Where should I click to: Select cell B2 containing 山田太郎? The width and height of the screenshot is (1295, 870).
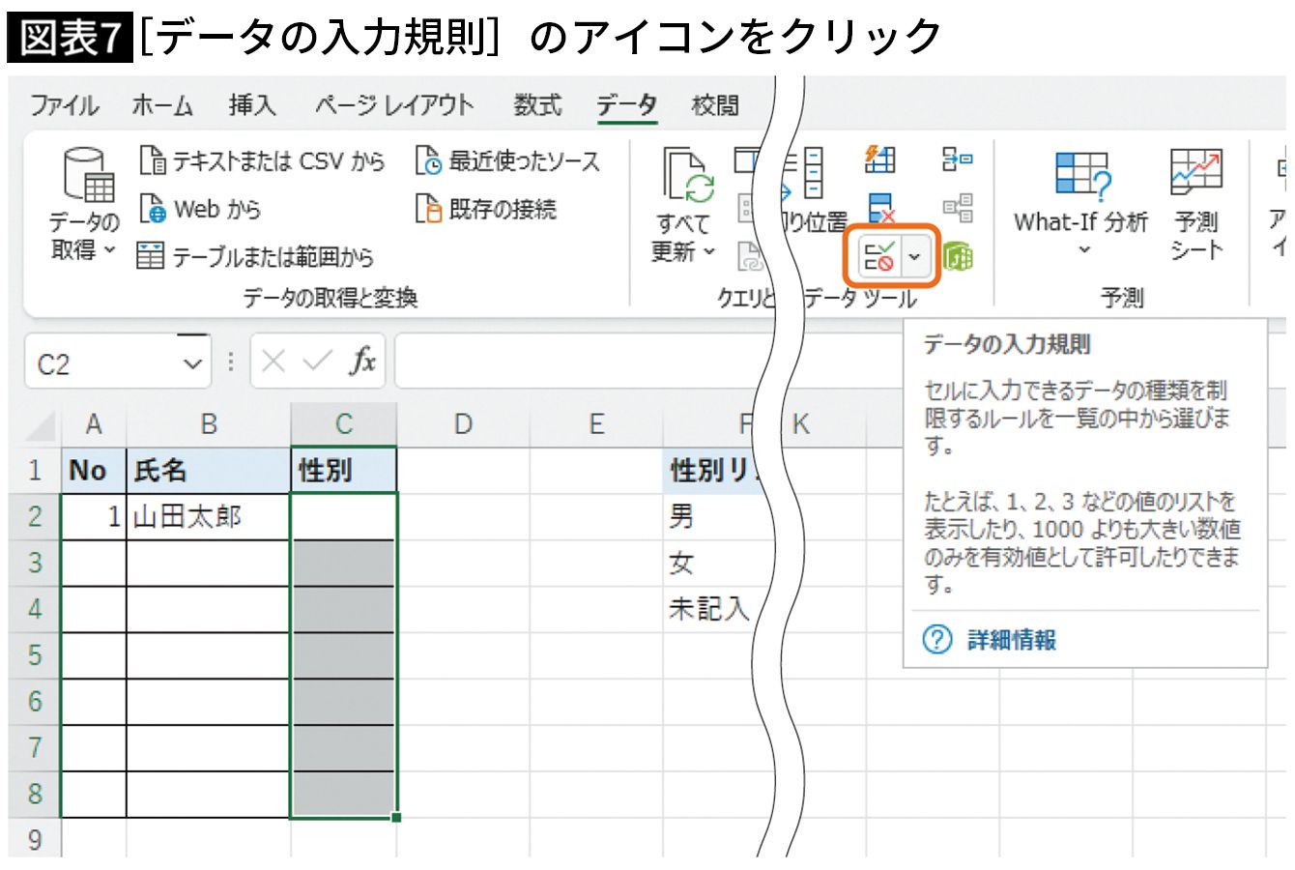point(208,517)
